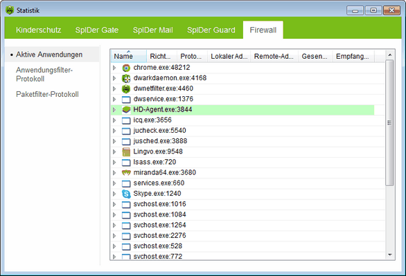Select the svchost.exe:772 row

(248, 256)
